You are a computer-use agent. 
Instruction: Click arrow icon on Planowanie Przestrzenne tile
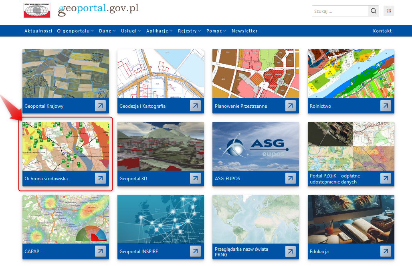291,106
